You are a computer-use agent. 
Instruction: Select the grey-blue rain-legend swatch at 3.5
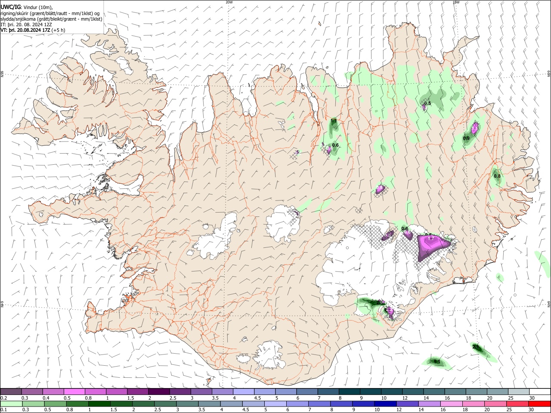(x=209, y=404)
